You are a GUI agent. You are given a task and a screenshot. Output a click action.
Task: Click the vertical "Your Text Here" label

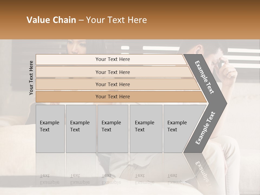tap(31, 78)
